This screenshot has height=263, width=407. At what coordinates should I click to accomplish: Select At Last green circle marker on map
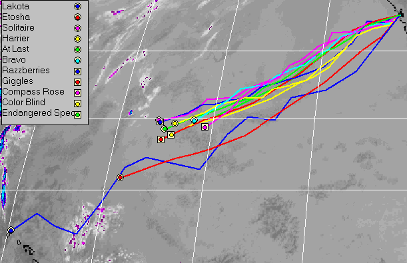click(165, 129)
